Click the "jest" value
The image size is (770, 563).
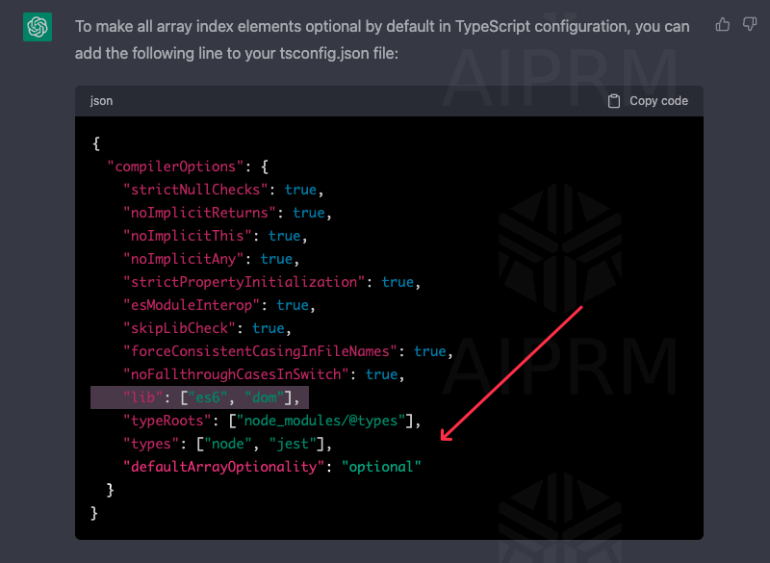(x=293, y=444)
